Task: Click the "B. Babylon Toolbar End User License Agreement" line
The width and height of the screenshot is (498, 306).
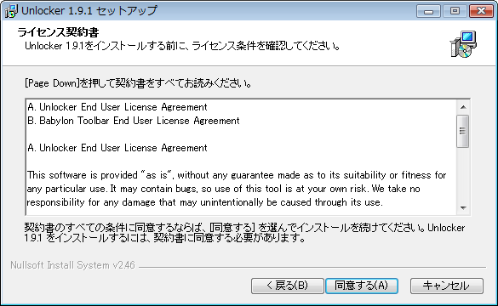Action: click(134, 121)
